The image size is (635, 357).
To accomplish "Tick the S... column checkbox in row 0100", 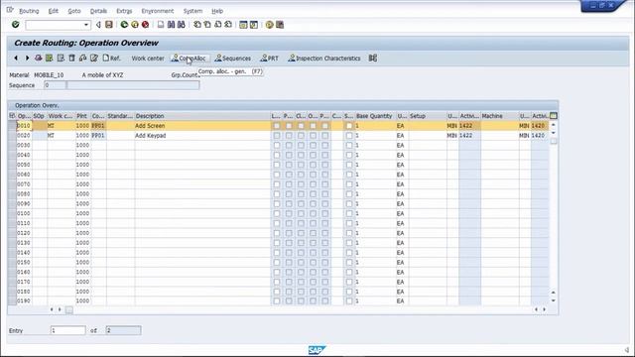I will tap(349, 214).
